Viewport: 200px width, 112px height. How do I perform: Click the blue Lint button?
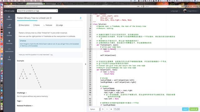[185, 109]
